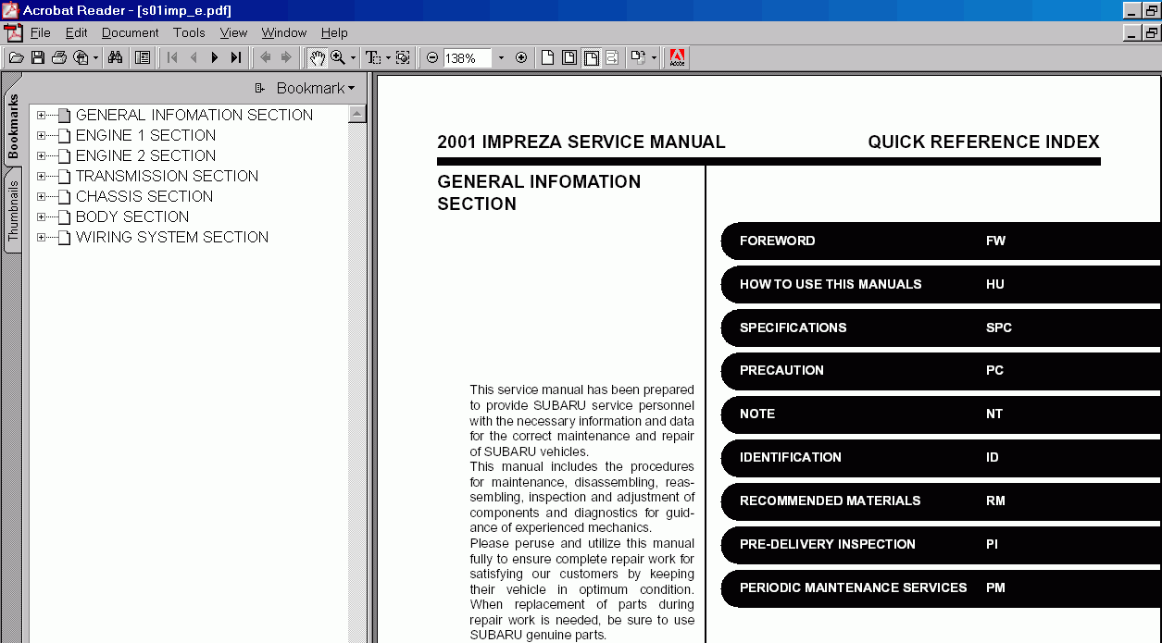Click the 138% zoom input field
Viewport: 1162px width, 643px height.
coord(467,58)
